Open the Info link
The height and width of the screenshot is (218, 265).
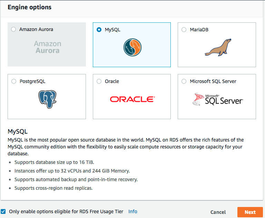pyautogui.click(x=132, y=211)
